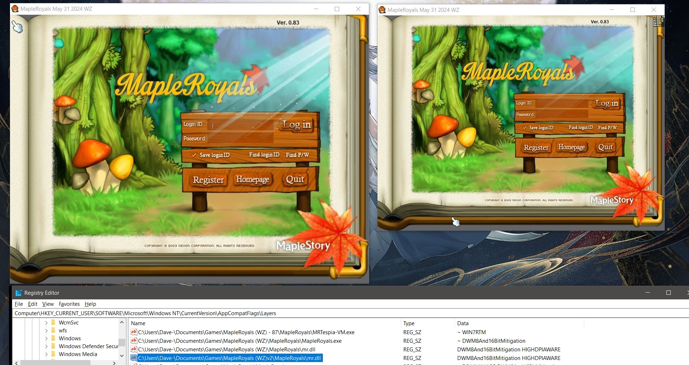Open the Edit menu in Registry Editor

pyautogui.click(x=33, y=304)
